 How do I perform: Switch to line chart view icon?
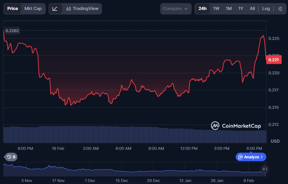55,9
